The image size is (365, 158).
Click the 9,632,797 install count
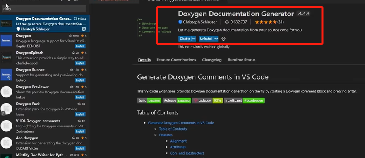point(238,22)
